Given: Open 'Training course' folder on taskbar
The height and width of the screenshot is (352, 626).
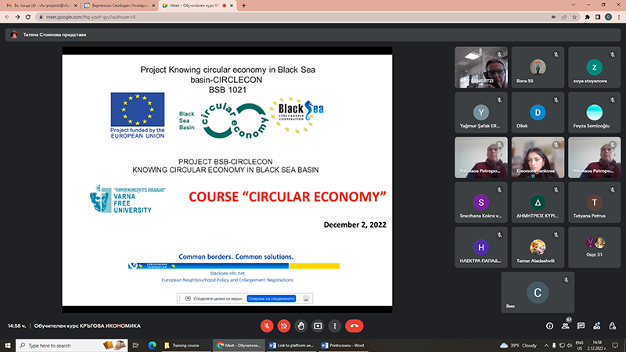Looking at the screenshot, I should tap(186, 346).
